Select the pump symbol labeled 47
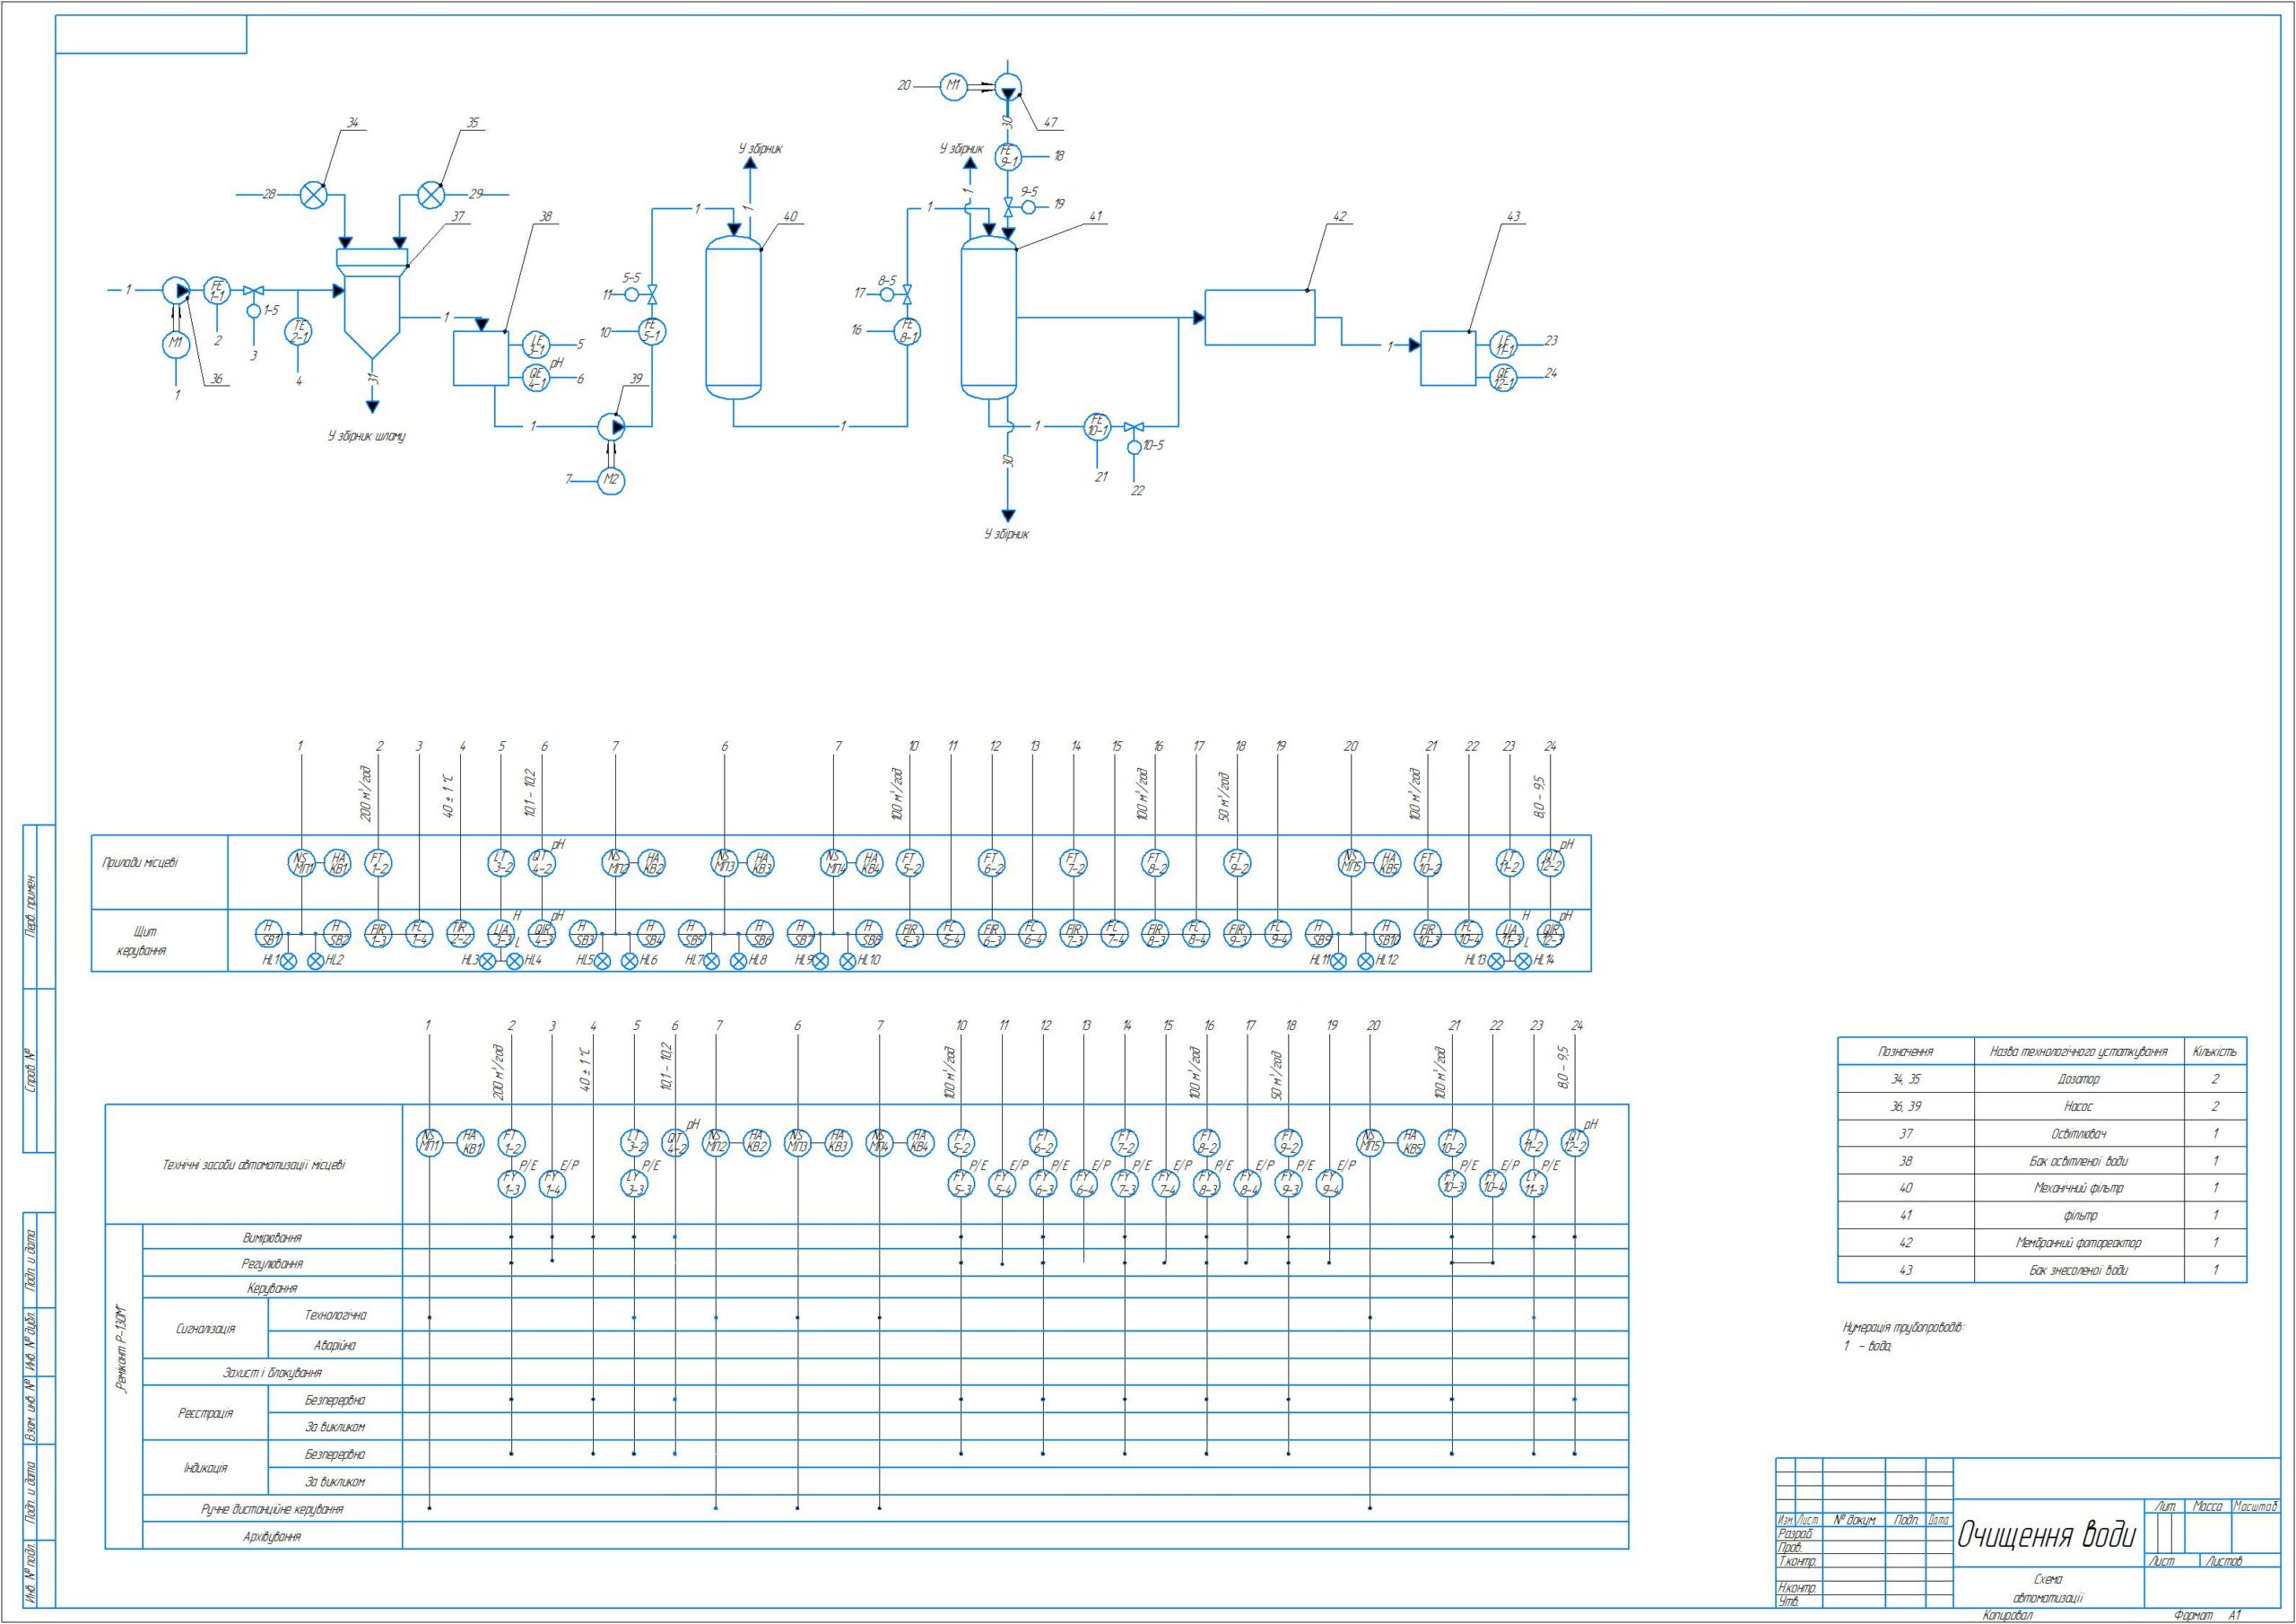The width and height of the screenshot is (2296, 1624). pos(1008,86)
